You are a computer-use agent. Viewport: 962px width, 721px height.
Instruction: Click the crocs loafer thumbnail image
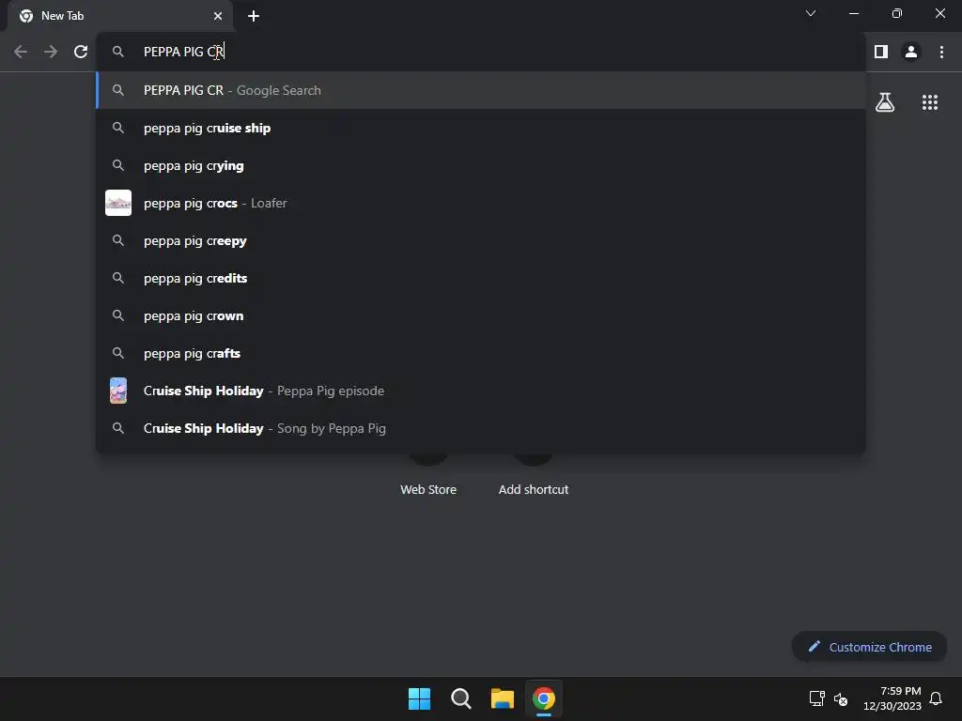(118, 203)
